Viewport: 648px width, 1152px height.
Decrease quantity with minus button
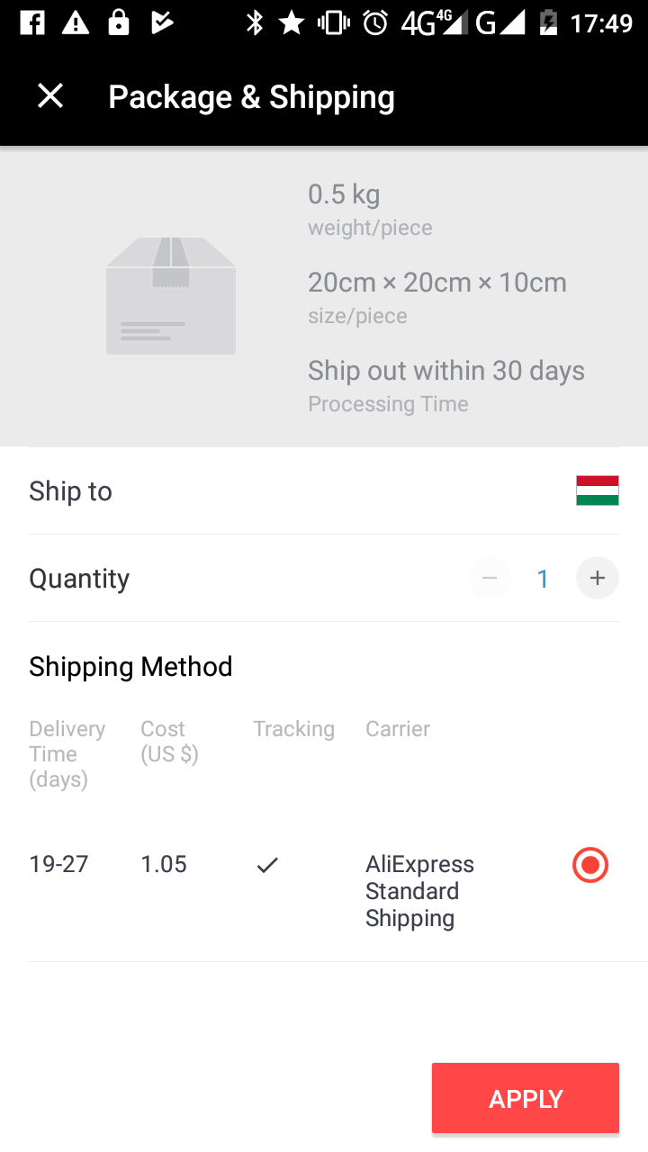(490, 578)
